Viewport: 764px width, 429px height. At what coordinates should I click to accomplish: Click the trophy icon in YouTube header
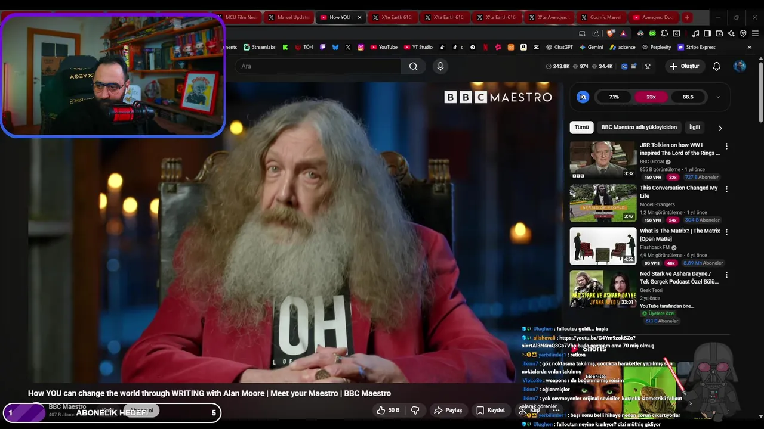pyautogui.click(x=648, y=66)
